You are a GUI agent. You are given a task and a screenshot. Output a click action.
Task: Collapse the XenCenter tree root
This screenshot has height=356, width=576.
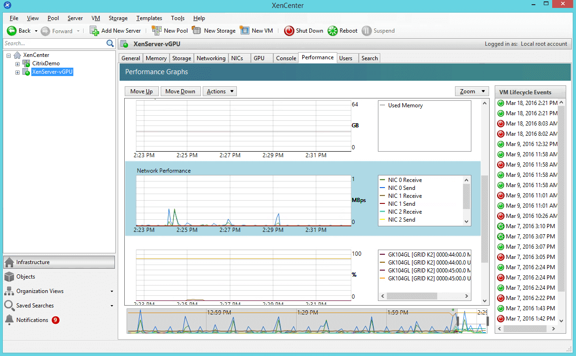(9, 55)
